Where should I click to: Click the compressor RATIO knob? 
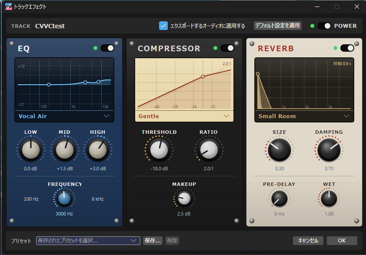click(x=209, y=150)
